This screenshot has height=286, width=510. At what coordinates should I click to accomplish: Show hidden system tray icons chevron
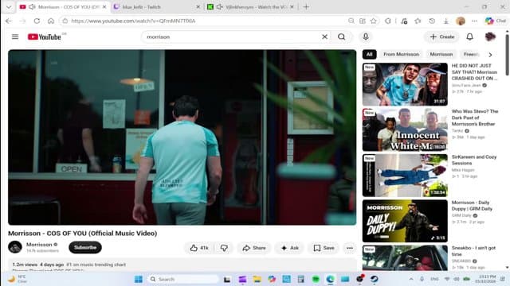(411, 279)
